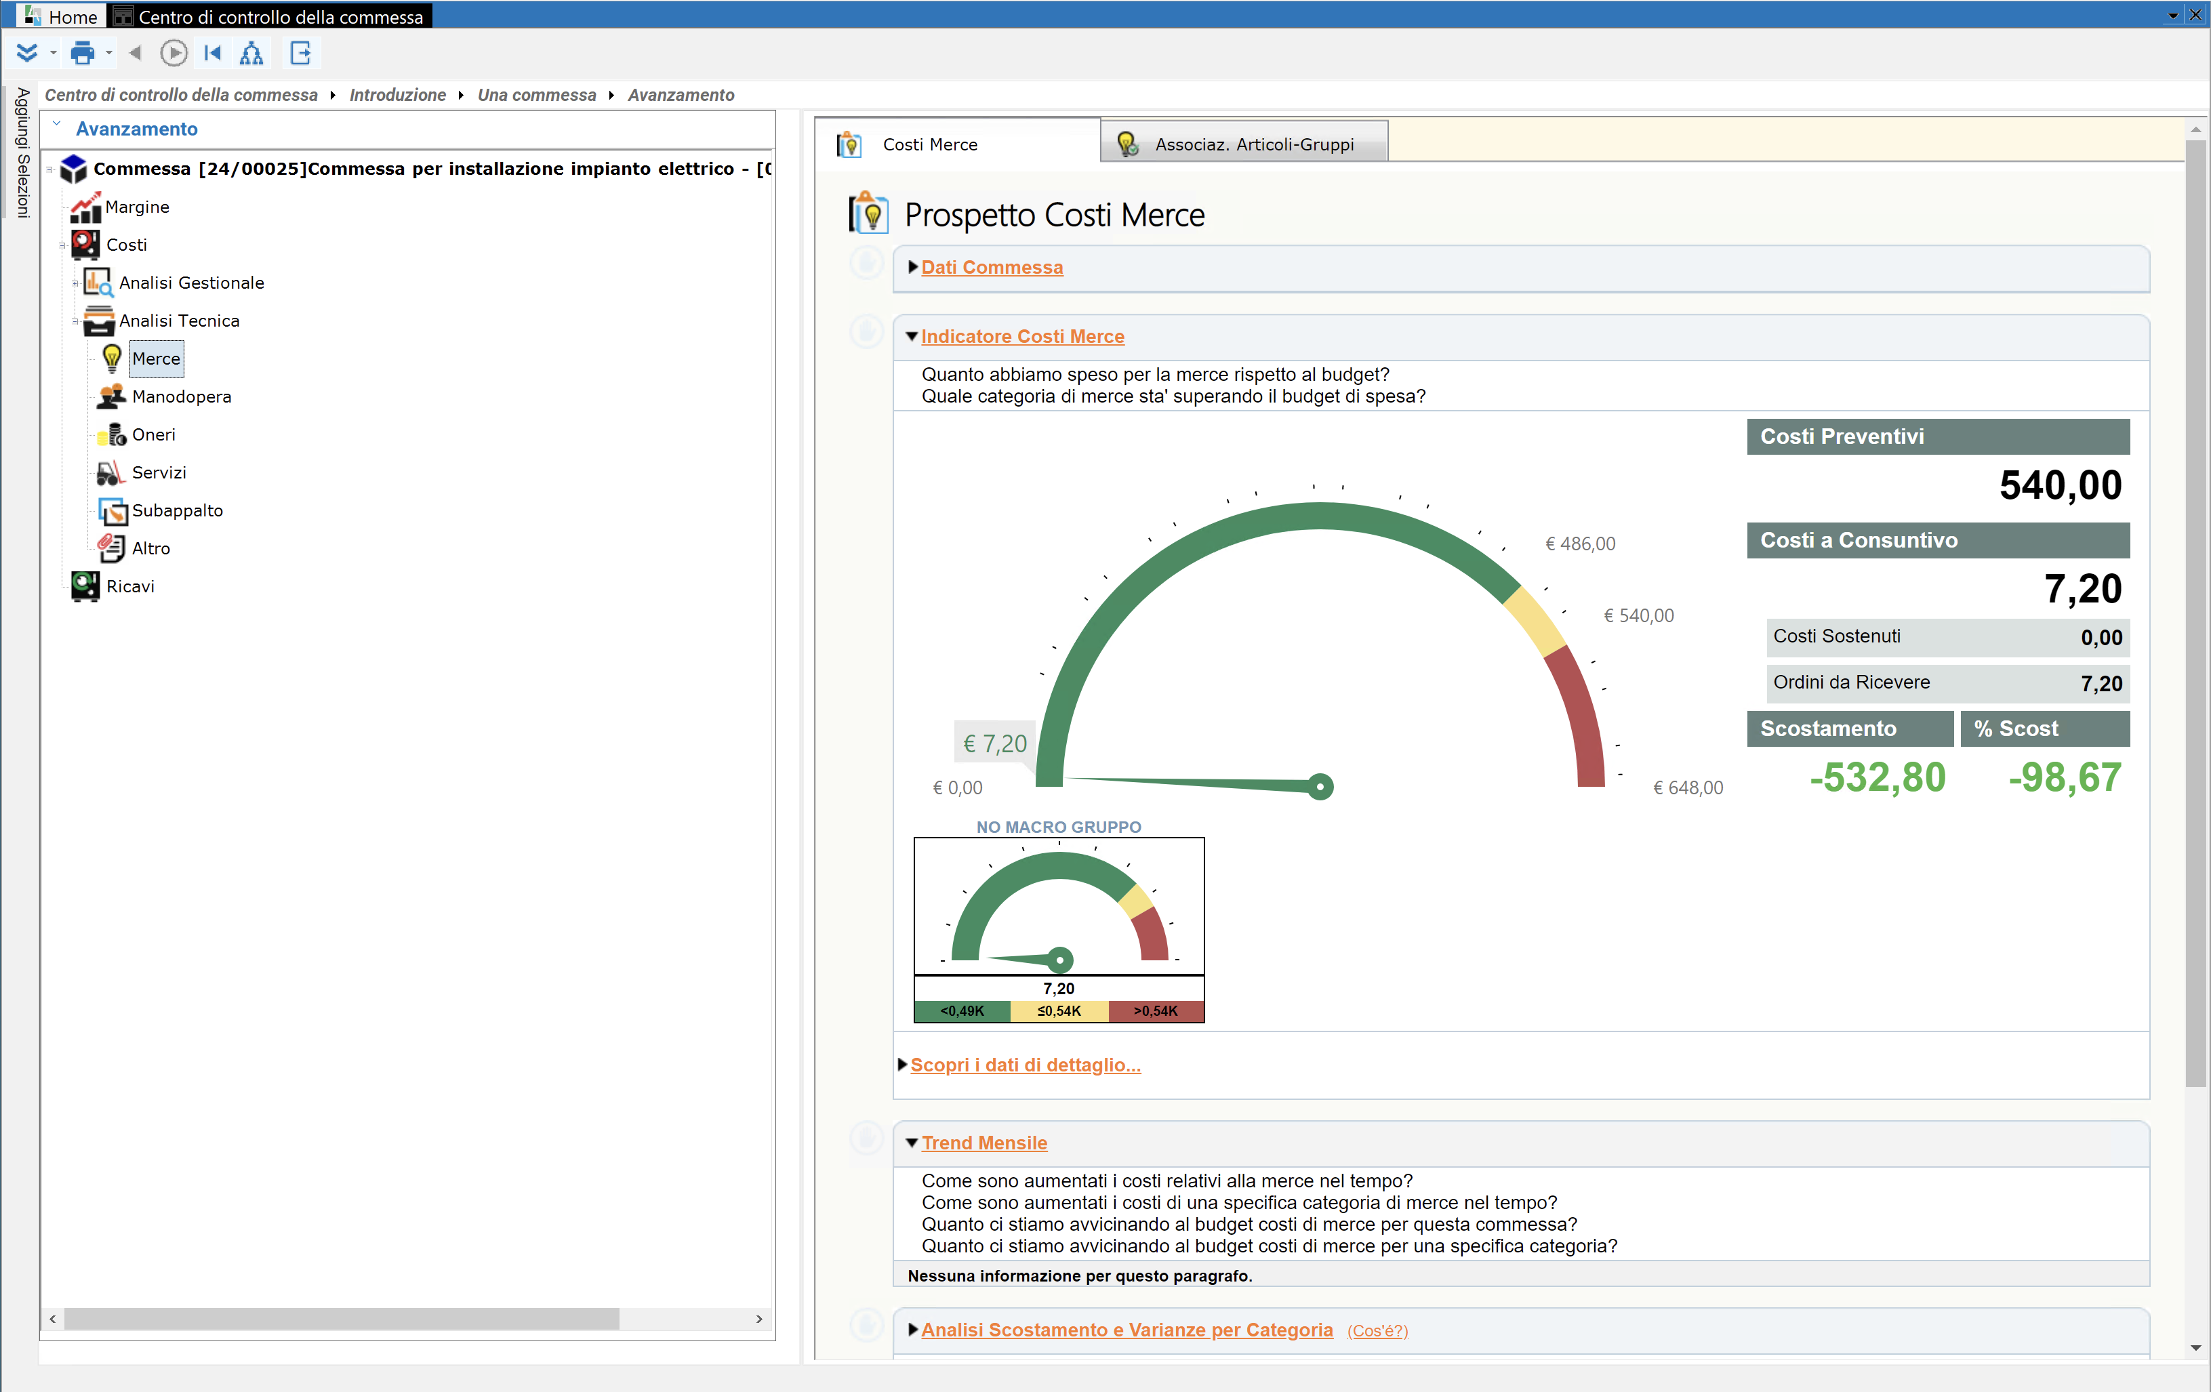Image resolution: width=2211 pixels, height=1392 pixels.
Task: Open the Associaz. Articoli-Gruppi tab
Action: 1243,143
